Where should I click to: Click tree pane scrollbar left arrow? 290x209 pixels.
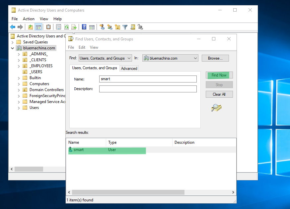tap(12, 169)
